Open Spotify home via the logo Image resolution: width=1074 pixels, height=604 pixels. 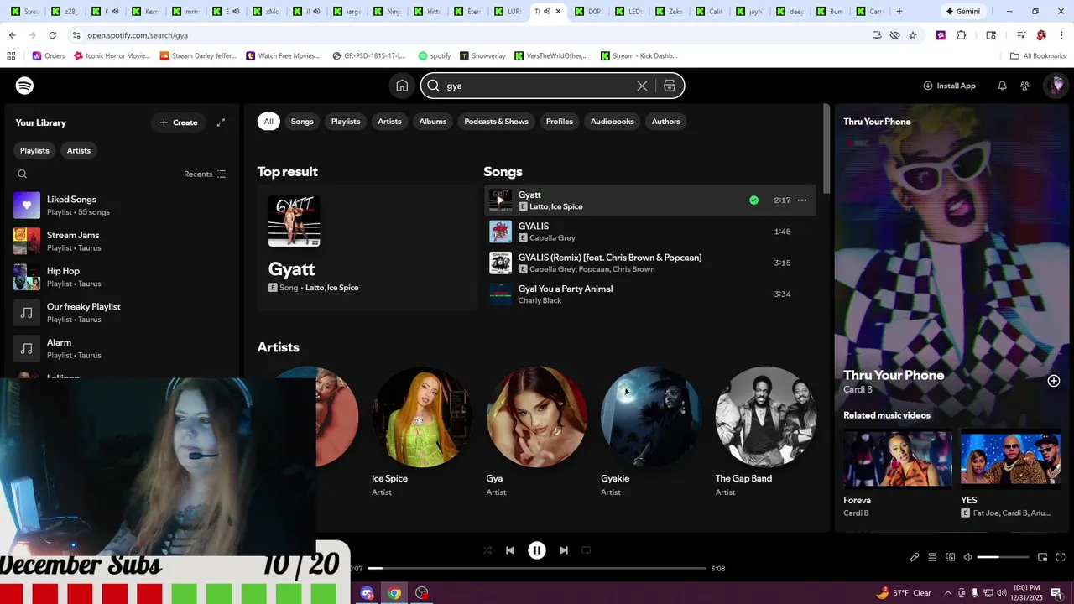(x=25, y=86)
